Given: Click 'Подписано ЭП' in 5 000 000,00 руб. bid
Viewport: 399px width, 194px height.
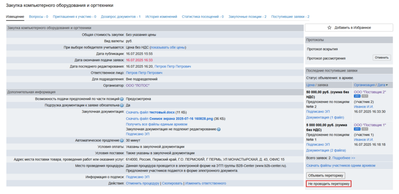Looking at the screenshot, I should pyautogui.click(x=318, y=144).
